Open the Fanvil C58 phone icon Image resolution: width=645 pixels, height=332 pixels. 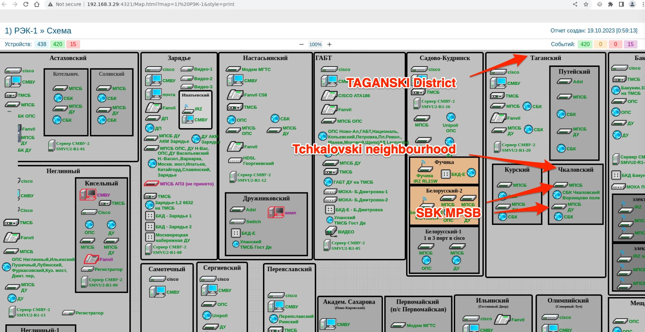(235, 94)
